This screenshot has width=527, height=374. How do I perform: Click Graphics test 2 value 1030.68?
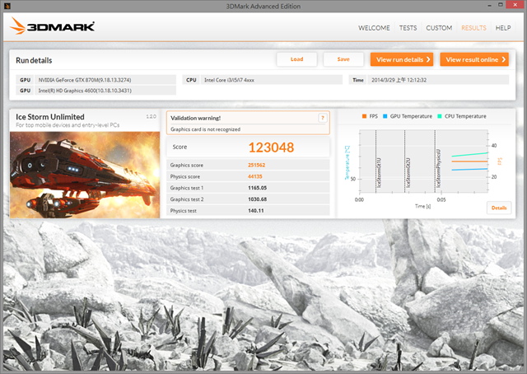(257, 199)
